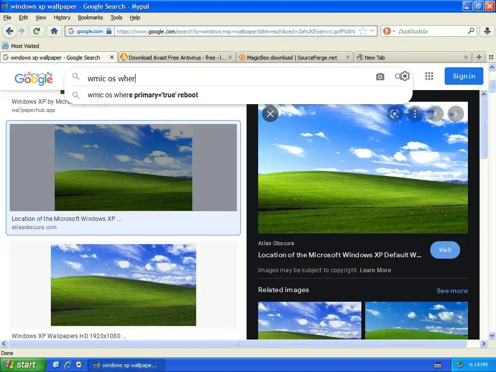Open the Bookmarks menu

click(x=91, y=17)
